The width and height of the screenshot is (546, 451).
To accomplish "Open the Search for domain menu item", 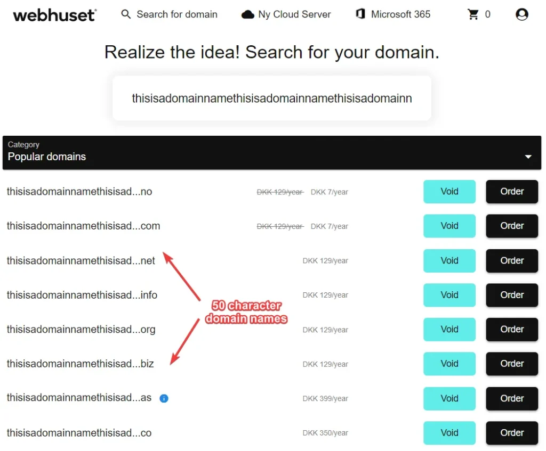I will coord(176,14).
